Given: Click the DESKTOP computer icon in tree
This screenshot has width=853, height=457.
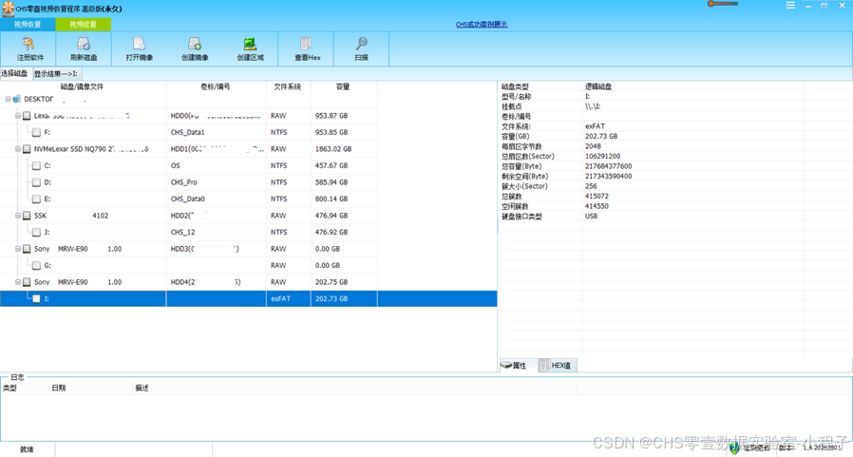Looking at the screenshot, I should [x=16, y=99].
